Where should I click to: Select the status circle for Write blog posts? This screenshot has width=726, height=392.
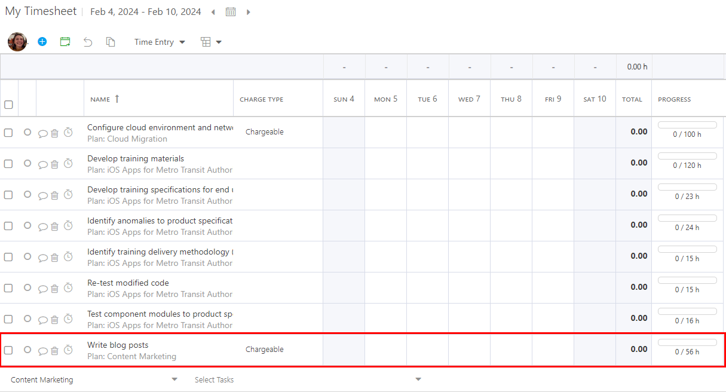point(27,350)
